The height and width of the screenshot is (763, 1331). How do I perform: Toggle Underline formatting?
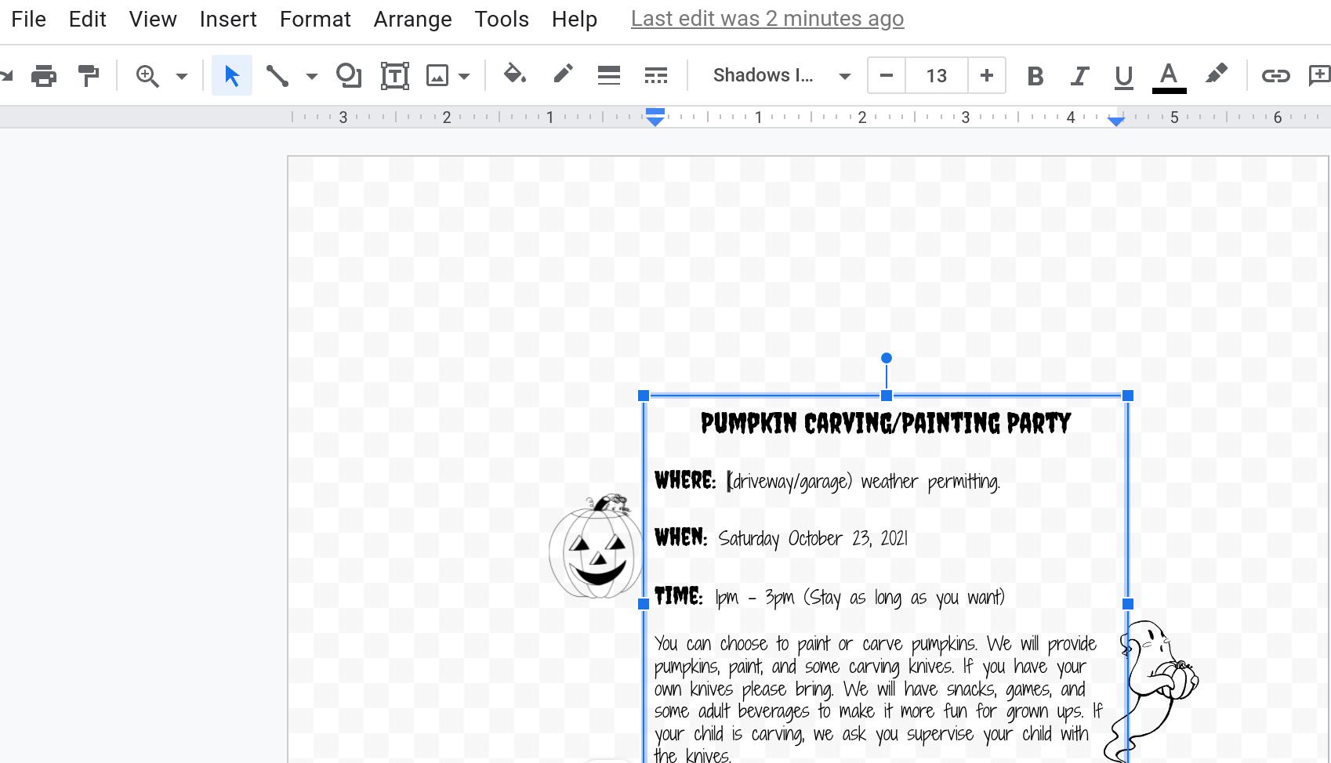point(1124,77)
